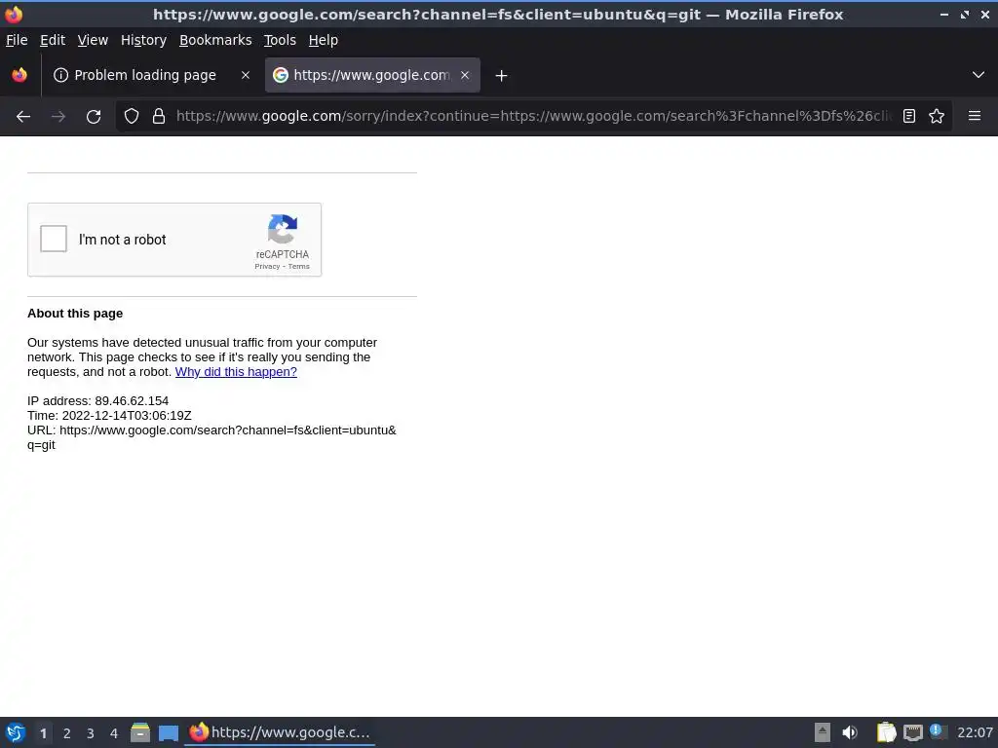Click the About this page heading
The height and width of the screenshot is (748, 998).
coord(75,314)
